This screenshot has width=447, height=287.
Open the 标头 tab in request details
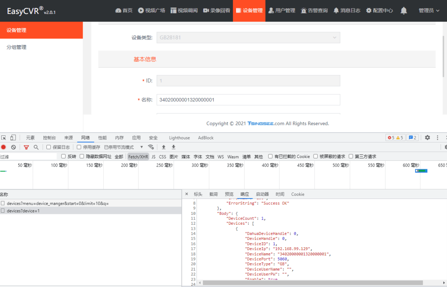(x=198, y=194)
